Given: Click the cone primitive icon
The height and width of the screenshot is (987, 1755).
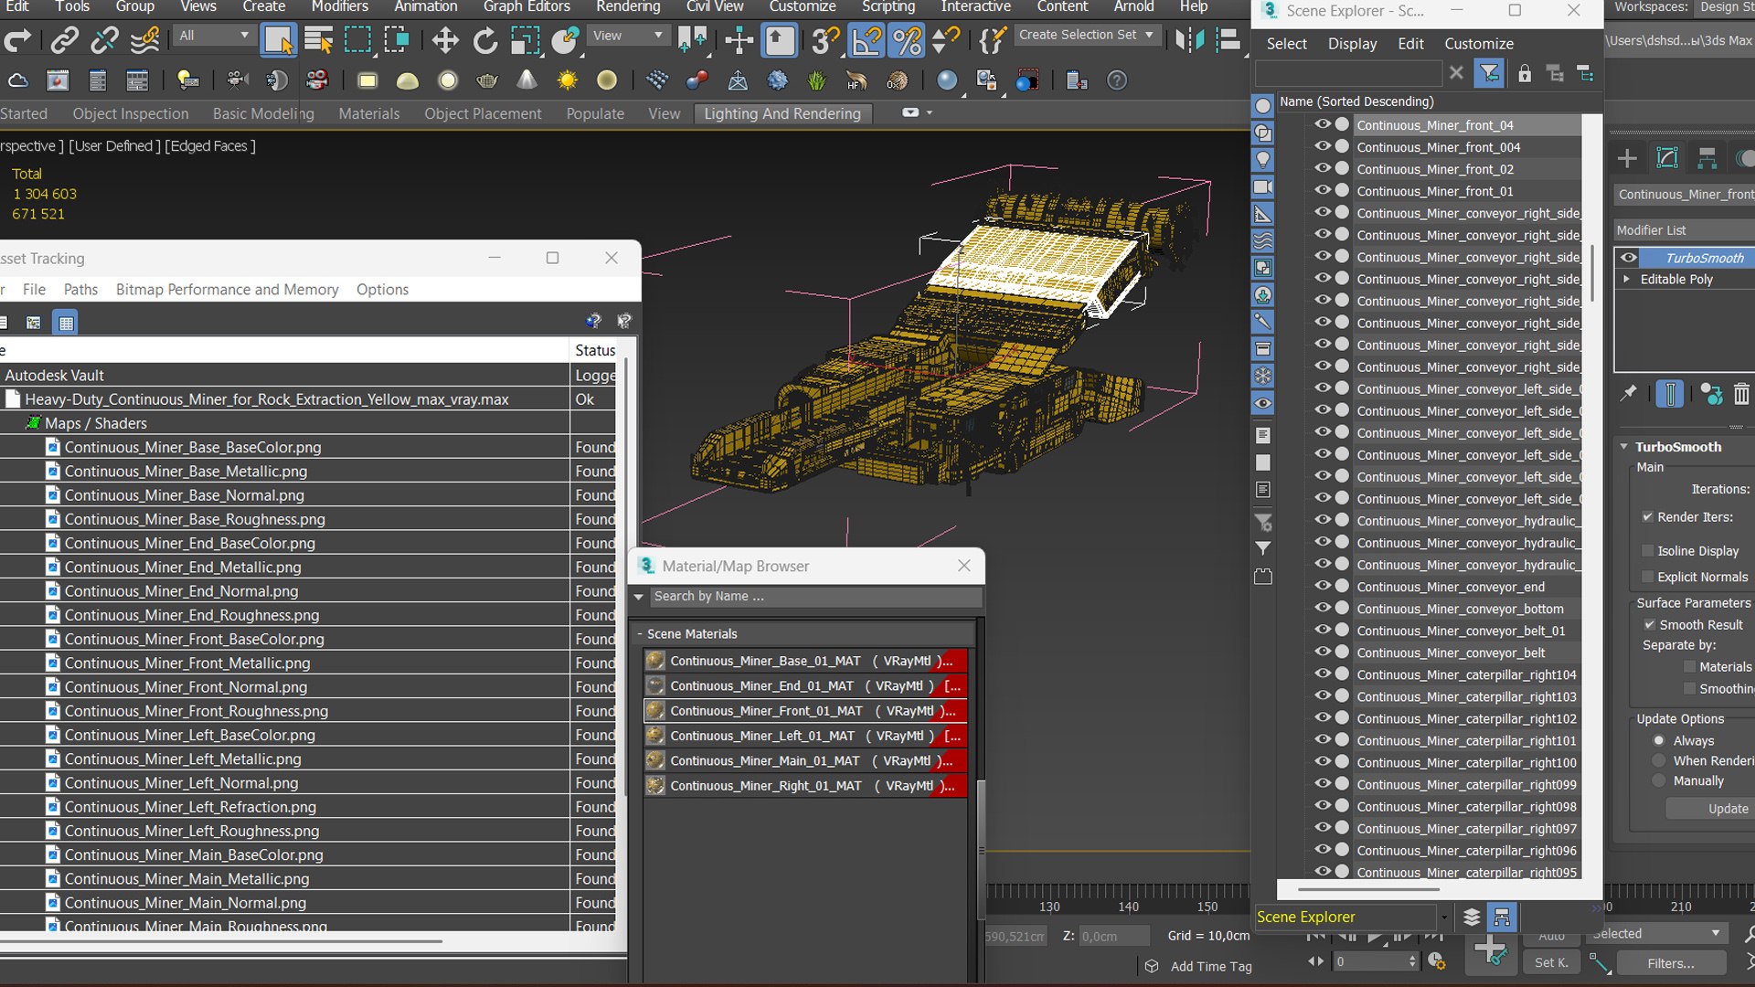Looking at the screenshot, I should 527,80.
